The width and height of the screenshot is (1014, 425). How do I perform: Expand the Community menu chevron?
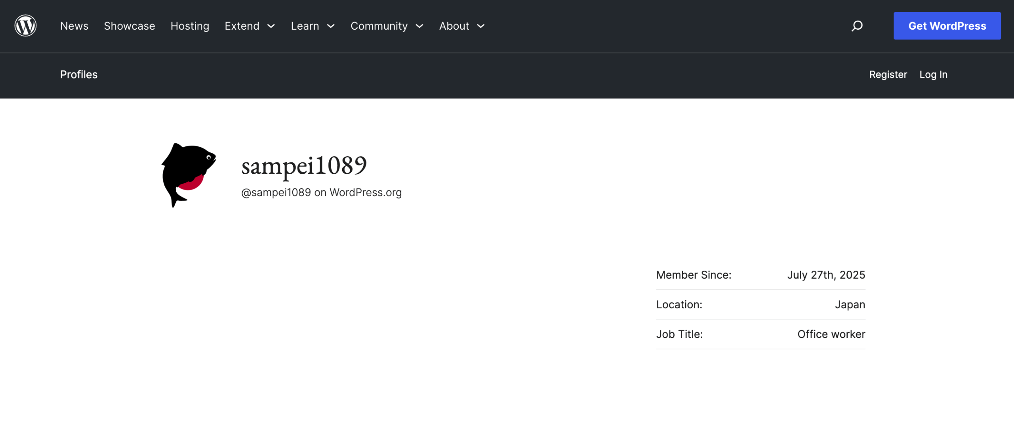click(x=419, y=26)
